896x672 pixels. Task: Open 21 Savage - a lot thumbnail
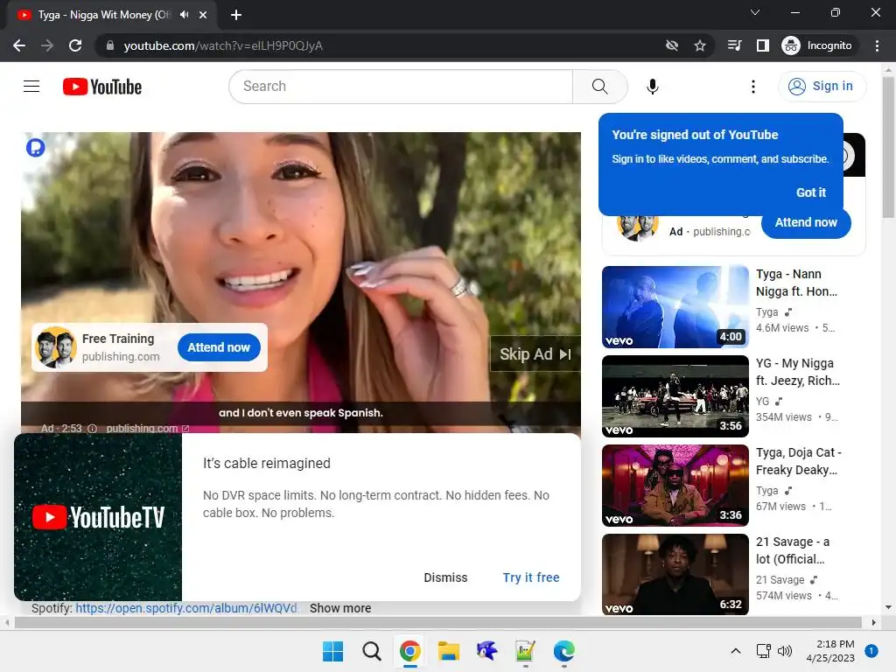(675, 574)
